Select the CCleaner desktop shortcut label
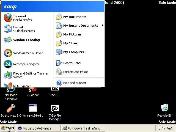Screen dimensions: 176x132 pyautogui.click(x=33, y=95)
